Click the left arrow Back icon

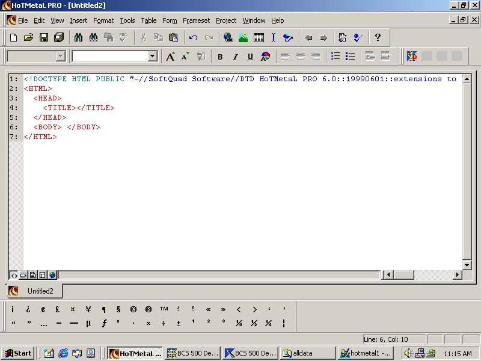point(308,38)
